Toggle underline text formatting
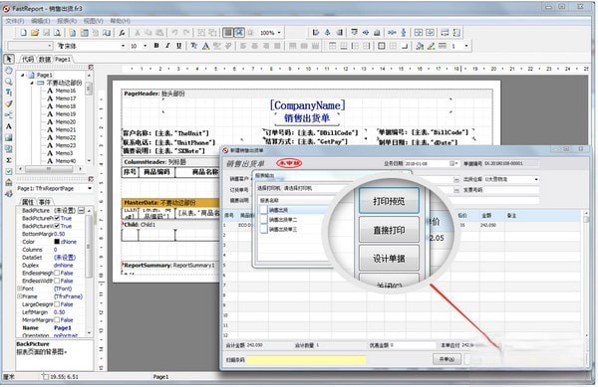The height and width of the screenshot is (387, 598). [x=178, y=46]
